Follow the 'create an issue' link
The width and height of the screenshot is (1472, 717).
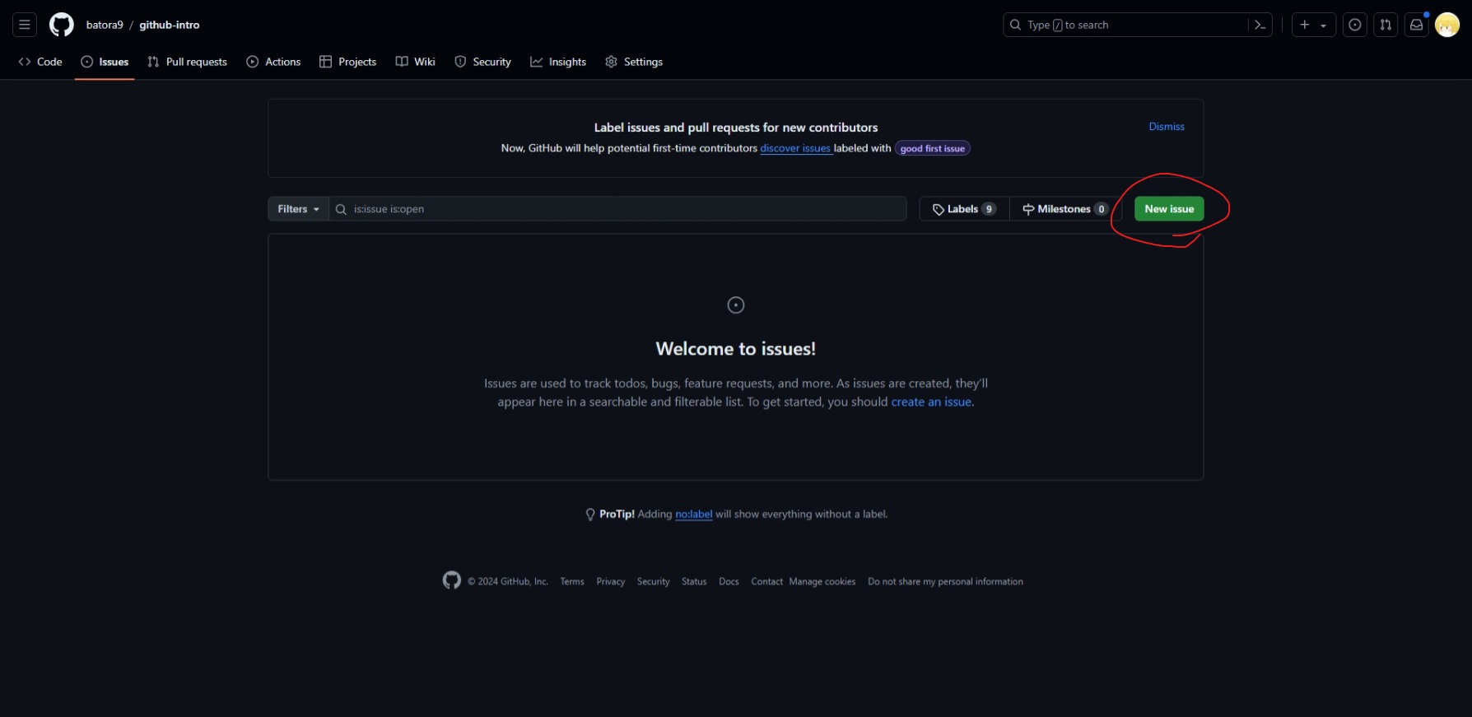click(x=931, y=402)
